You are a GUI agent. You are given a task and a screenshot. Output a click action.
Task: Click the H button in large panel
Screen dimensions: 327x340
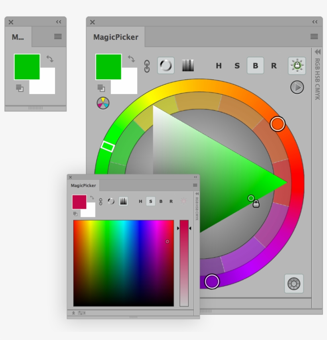click(x=219, y=66)
